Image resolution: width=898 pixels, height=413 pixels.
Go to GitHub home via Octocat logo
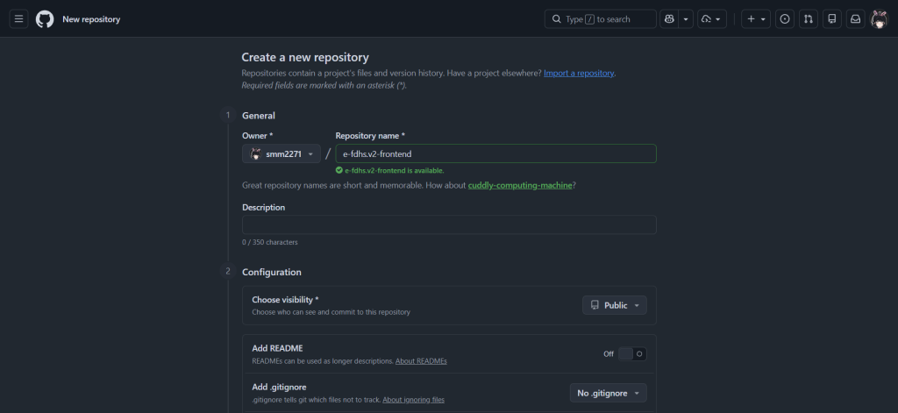point(45,19)
